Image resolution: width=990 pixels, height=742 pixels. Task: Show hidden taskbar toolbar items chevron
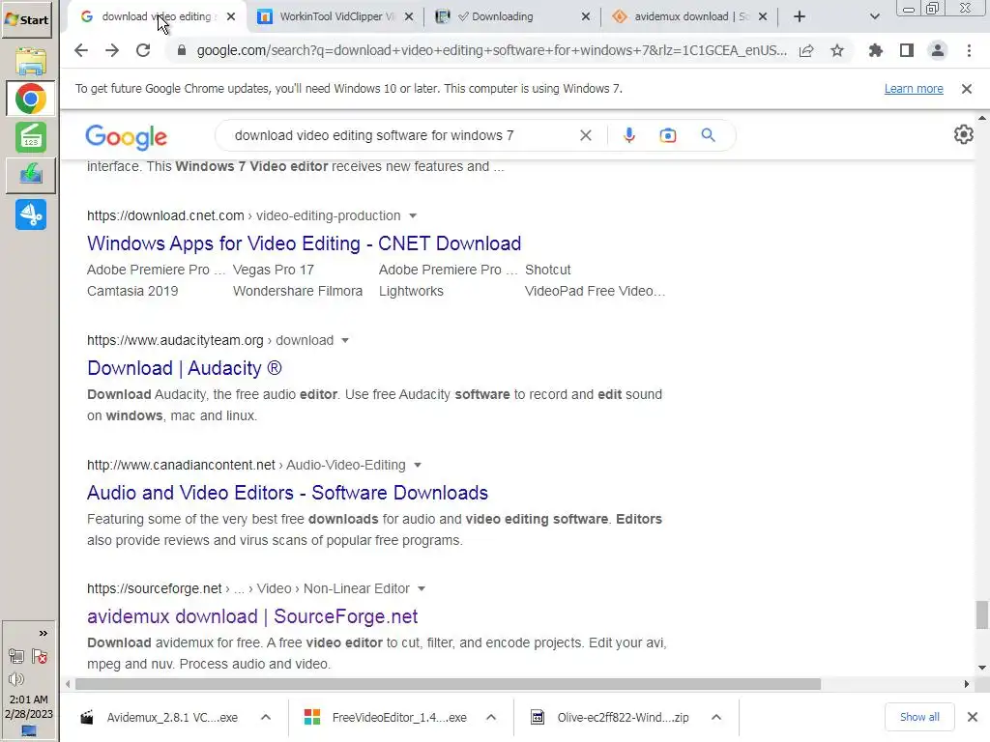tap(43, 633)
